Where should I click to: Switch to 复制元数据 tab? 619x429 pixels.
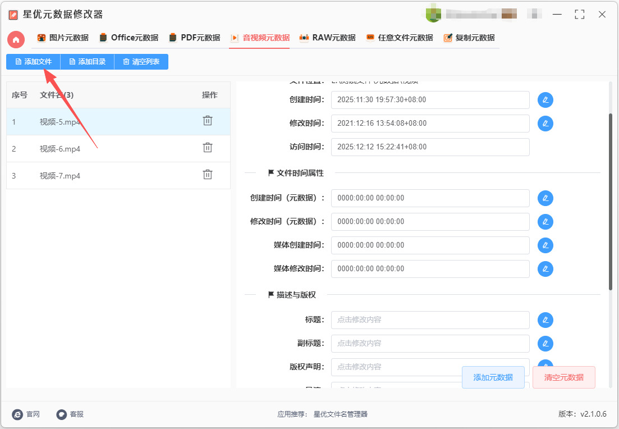coord(469,38)
